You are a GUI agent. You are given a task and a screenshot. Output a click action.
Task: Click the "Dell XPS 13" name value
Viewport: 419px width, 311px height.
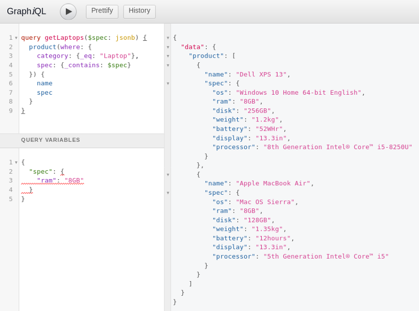click(x=261, y=74)
